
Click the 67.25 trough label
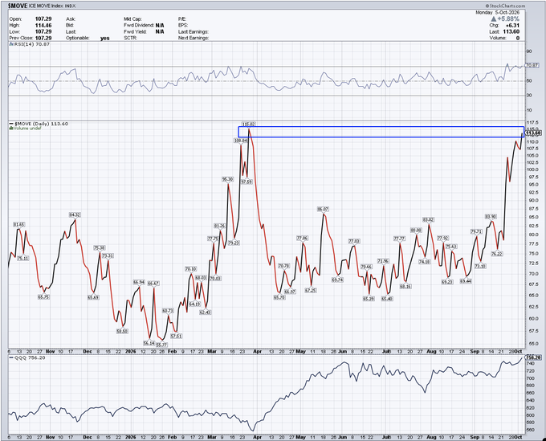click(x=311, y=290)
